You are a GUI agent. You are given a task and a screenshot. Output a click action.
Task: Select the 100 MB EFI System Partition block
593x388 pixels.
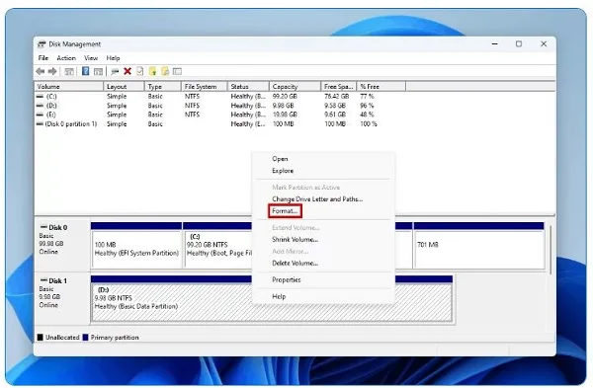(x=136, y=249)
